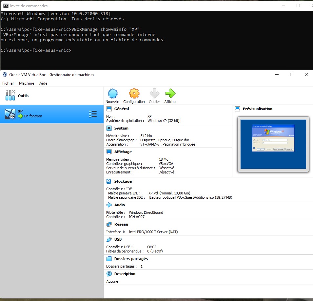Open the Affichage settings heading

pyautogui.click(x=123, y=152)
